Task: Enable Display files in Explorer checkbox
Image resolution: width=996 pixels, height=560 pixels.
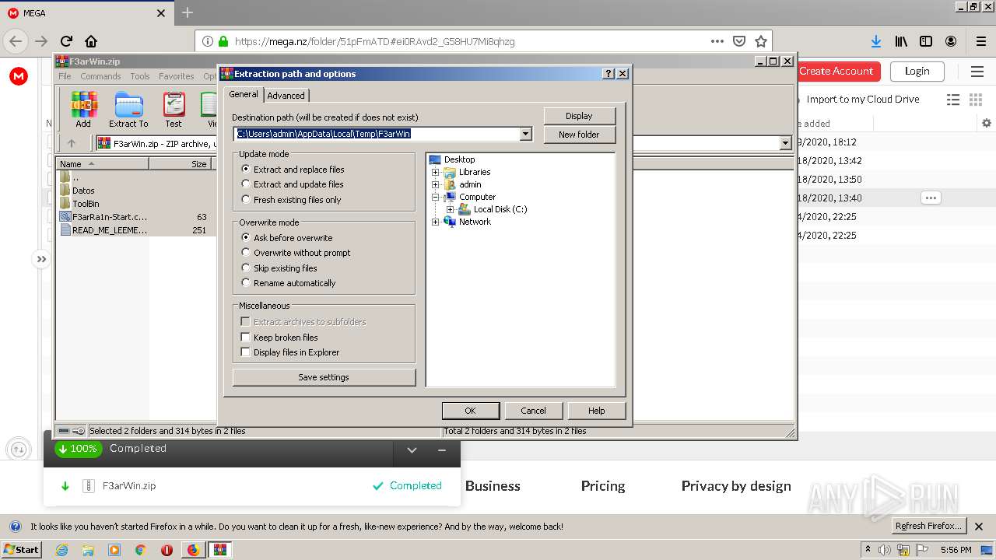Action: tap(245, 352)
